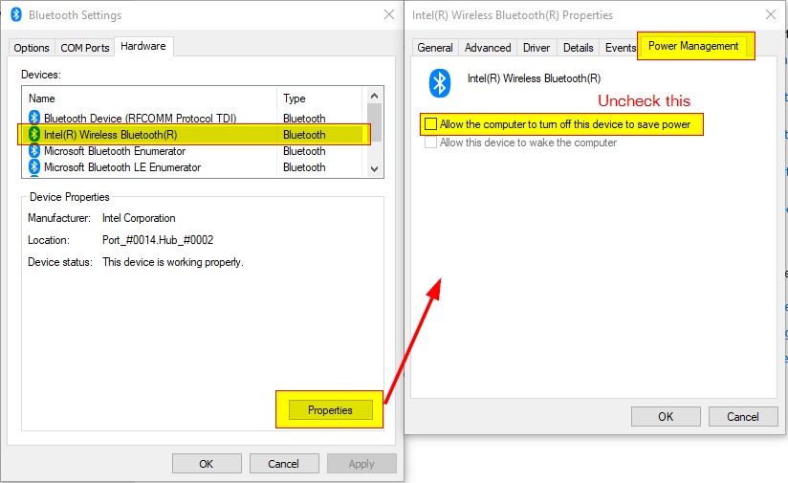Close the Bluetooth Settings window
This screenshot has height=483, width=788.
click(389, 14)
